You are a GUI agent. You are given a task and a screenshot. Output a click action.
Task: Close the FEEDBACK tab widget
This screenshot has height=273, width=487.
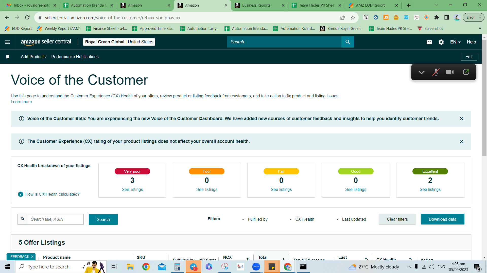(32, 257)
